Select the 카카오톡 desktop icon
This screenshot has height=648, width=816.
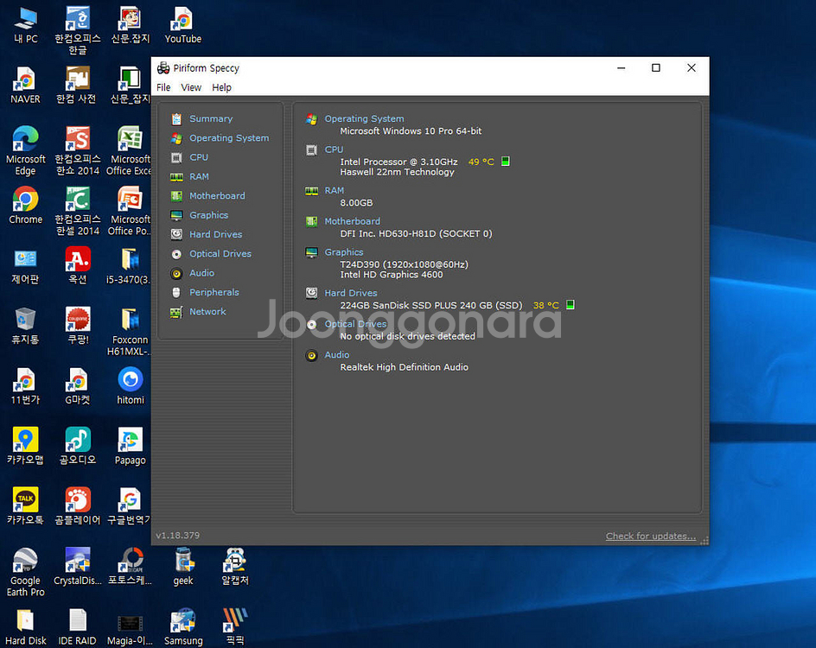(26, 506)
